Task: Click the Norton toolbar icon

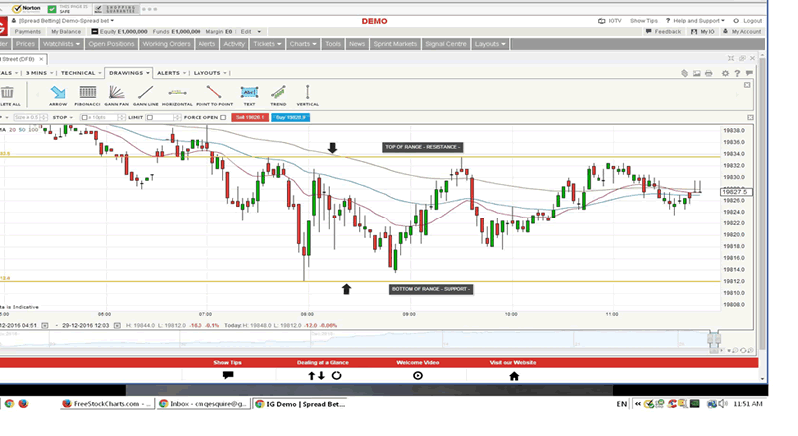Action: coord(27,9)
